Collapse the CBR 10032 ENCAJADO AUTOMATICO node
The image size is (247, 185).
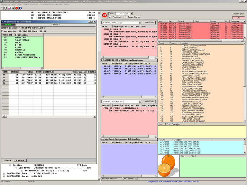tap(15, 168)
